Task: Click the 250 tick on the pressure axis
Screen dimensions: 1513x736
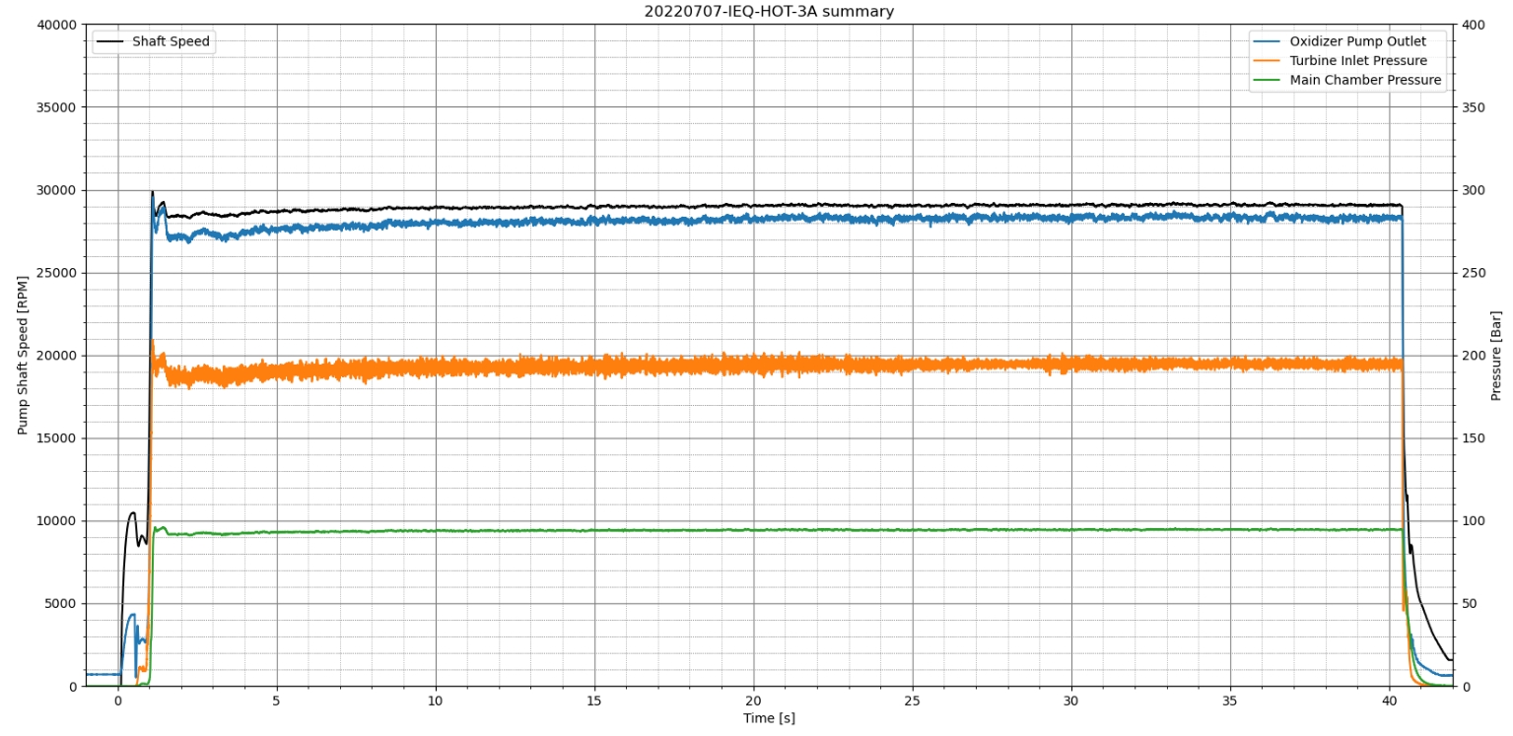Action: tap(1473, 273)
